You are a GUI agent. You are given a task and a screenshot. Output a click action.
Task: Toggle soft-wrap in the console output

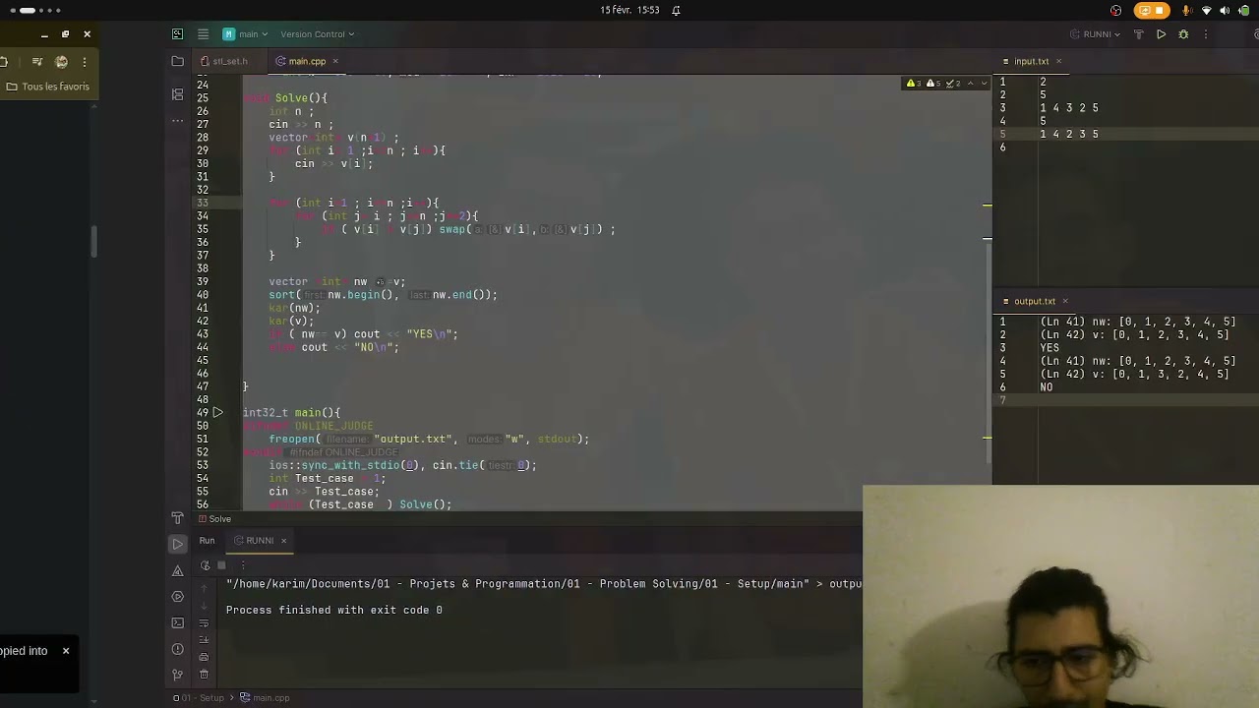coord(204,622)
